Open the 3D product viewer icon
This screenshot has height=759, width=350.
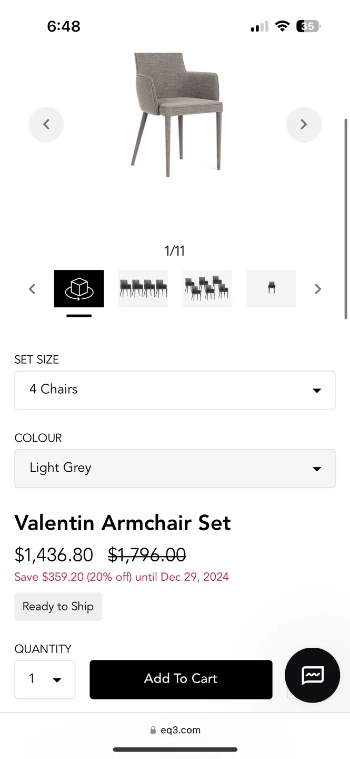click(x=78, y=288)
